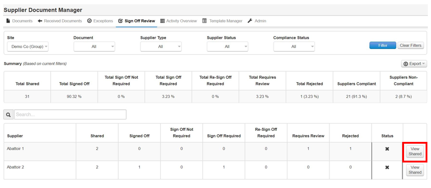This screenshot has height=188, width=431.
Task: Click the Supplier Document Manager title
Action: (43, 10)
